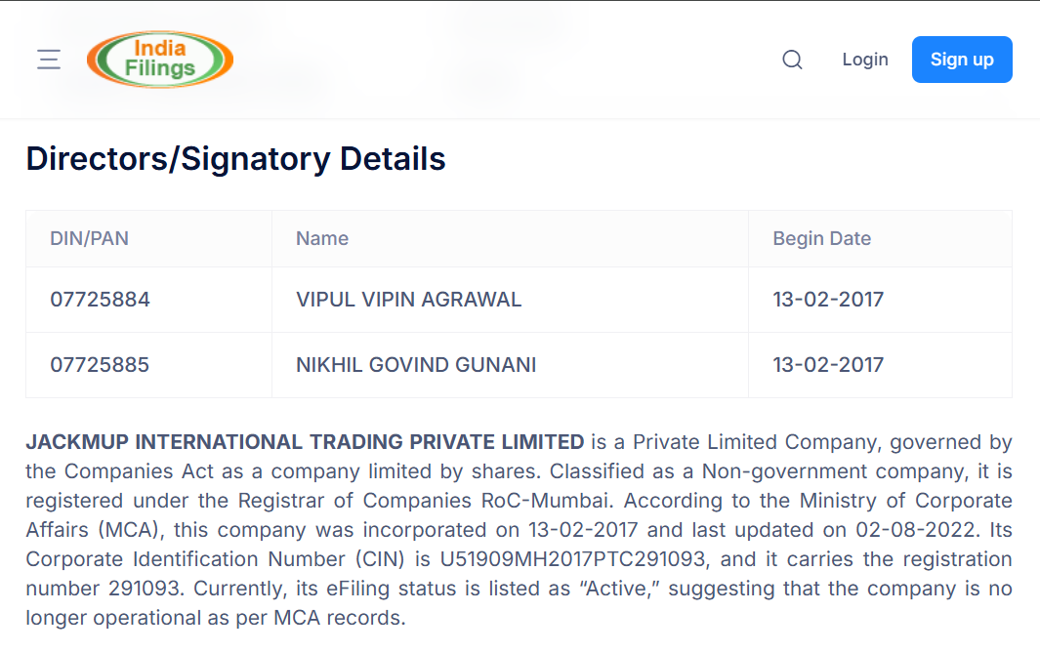
Task: Click the Directors/Signatory Details heading
Action: pos(235,159)
